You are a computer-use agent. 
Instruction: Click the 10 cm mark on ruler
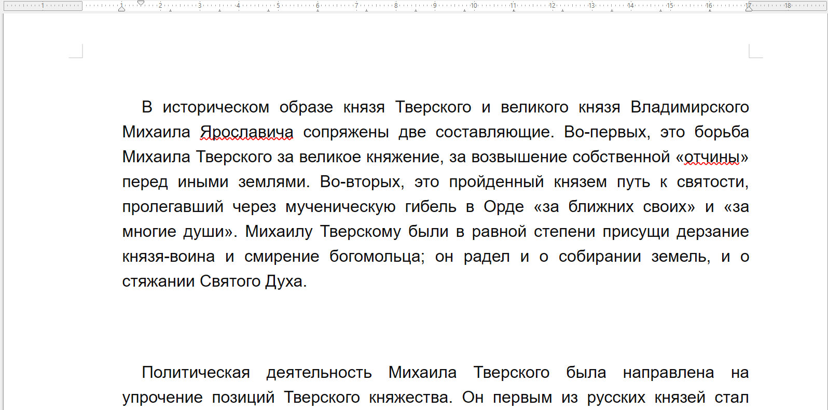click(x=474, y=6)
